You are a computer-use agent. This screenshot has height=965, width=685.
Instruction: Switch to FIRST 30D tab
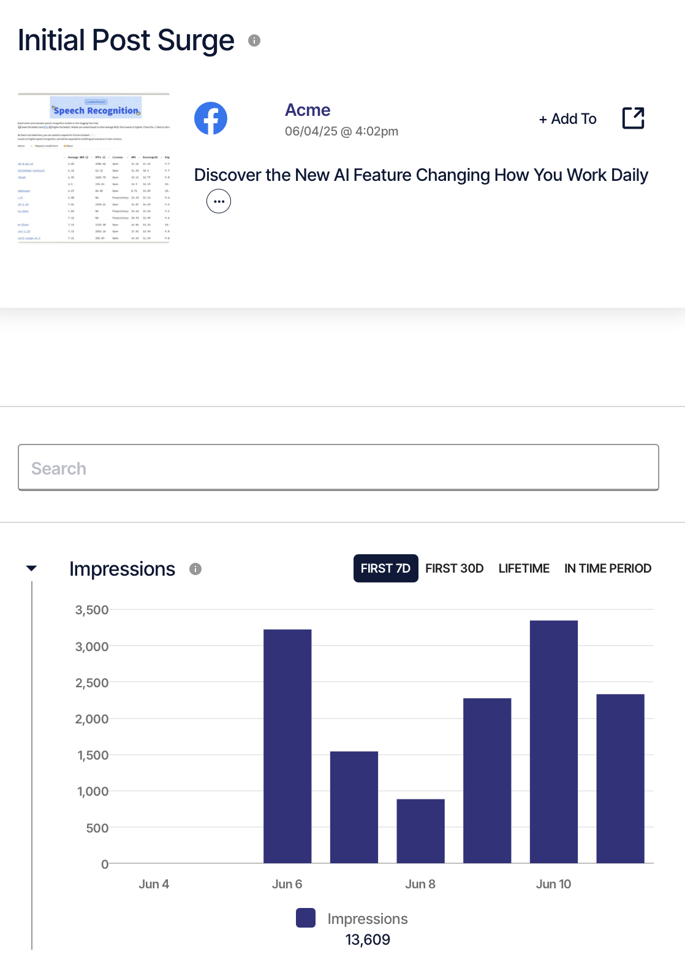455,568
